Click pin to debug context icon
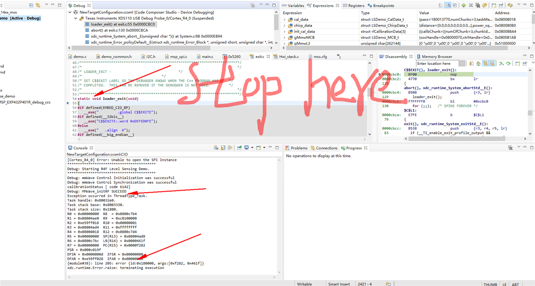The height and width of the screenshot is (286, 535). click(x=501, y=5)
